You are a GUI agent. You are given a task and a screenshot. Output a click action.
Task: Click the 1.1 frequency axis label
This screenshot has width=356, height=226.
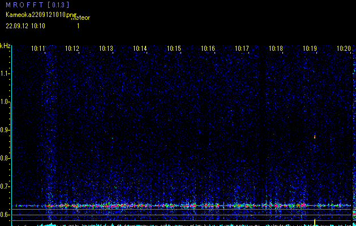5,73
